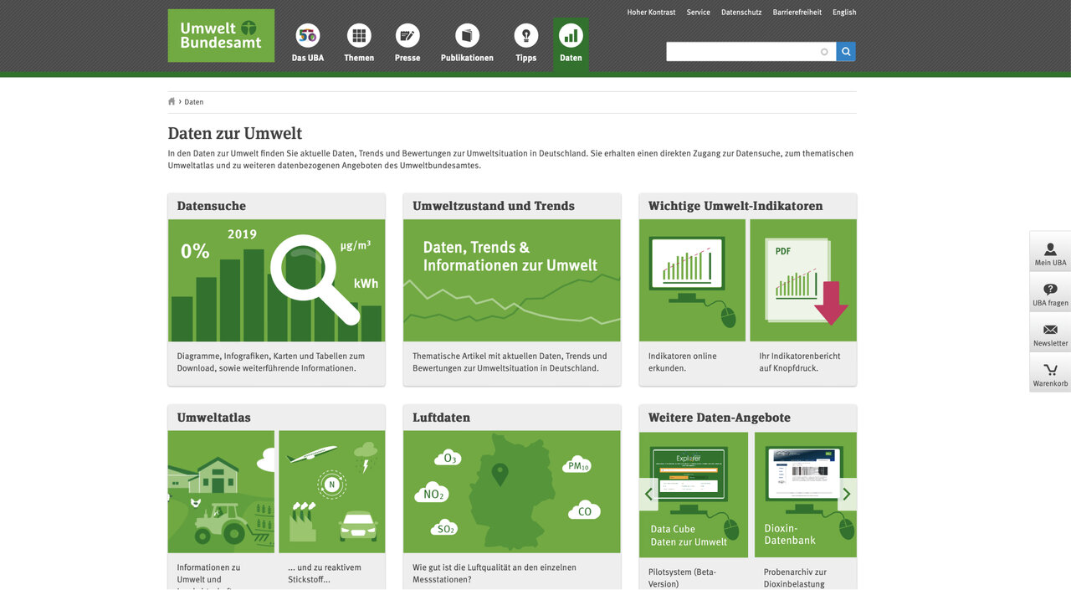The height and width of the screenshot is (590, 1071).
Task: Open the Datenschutz link
Action: coord(741,13)
